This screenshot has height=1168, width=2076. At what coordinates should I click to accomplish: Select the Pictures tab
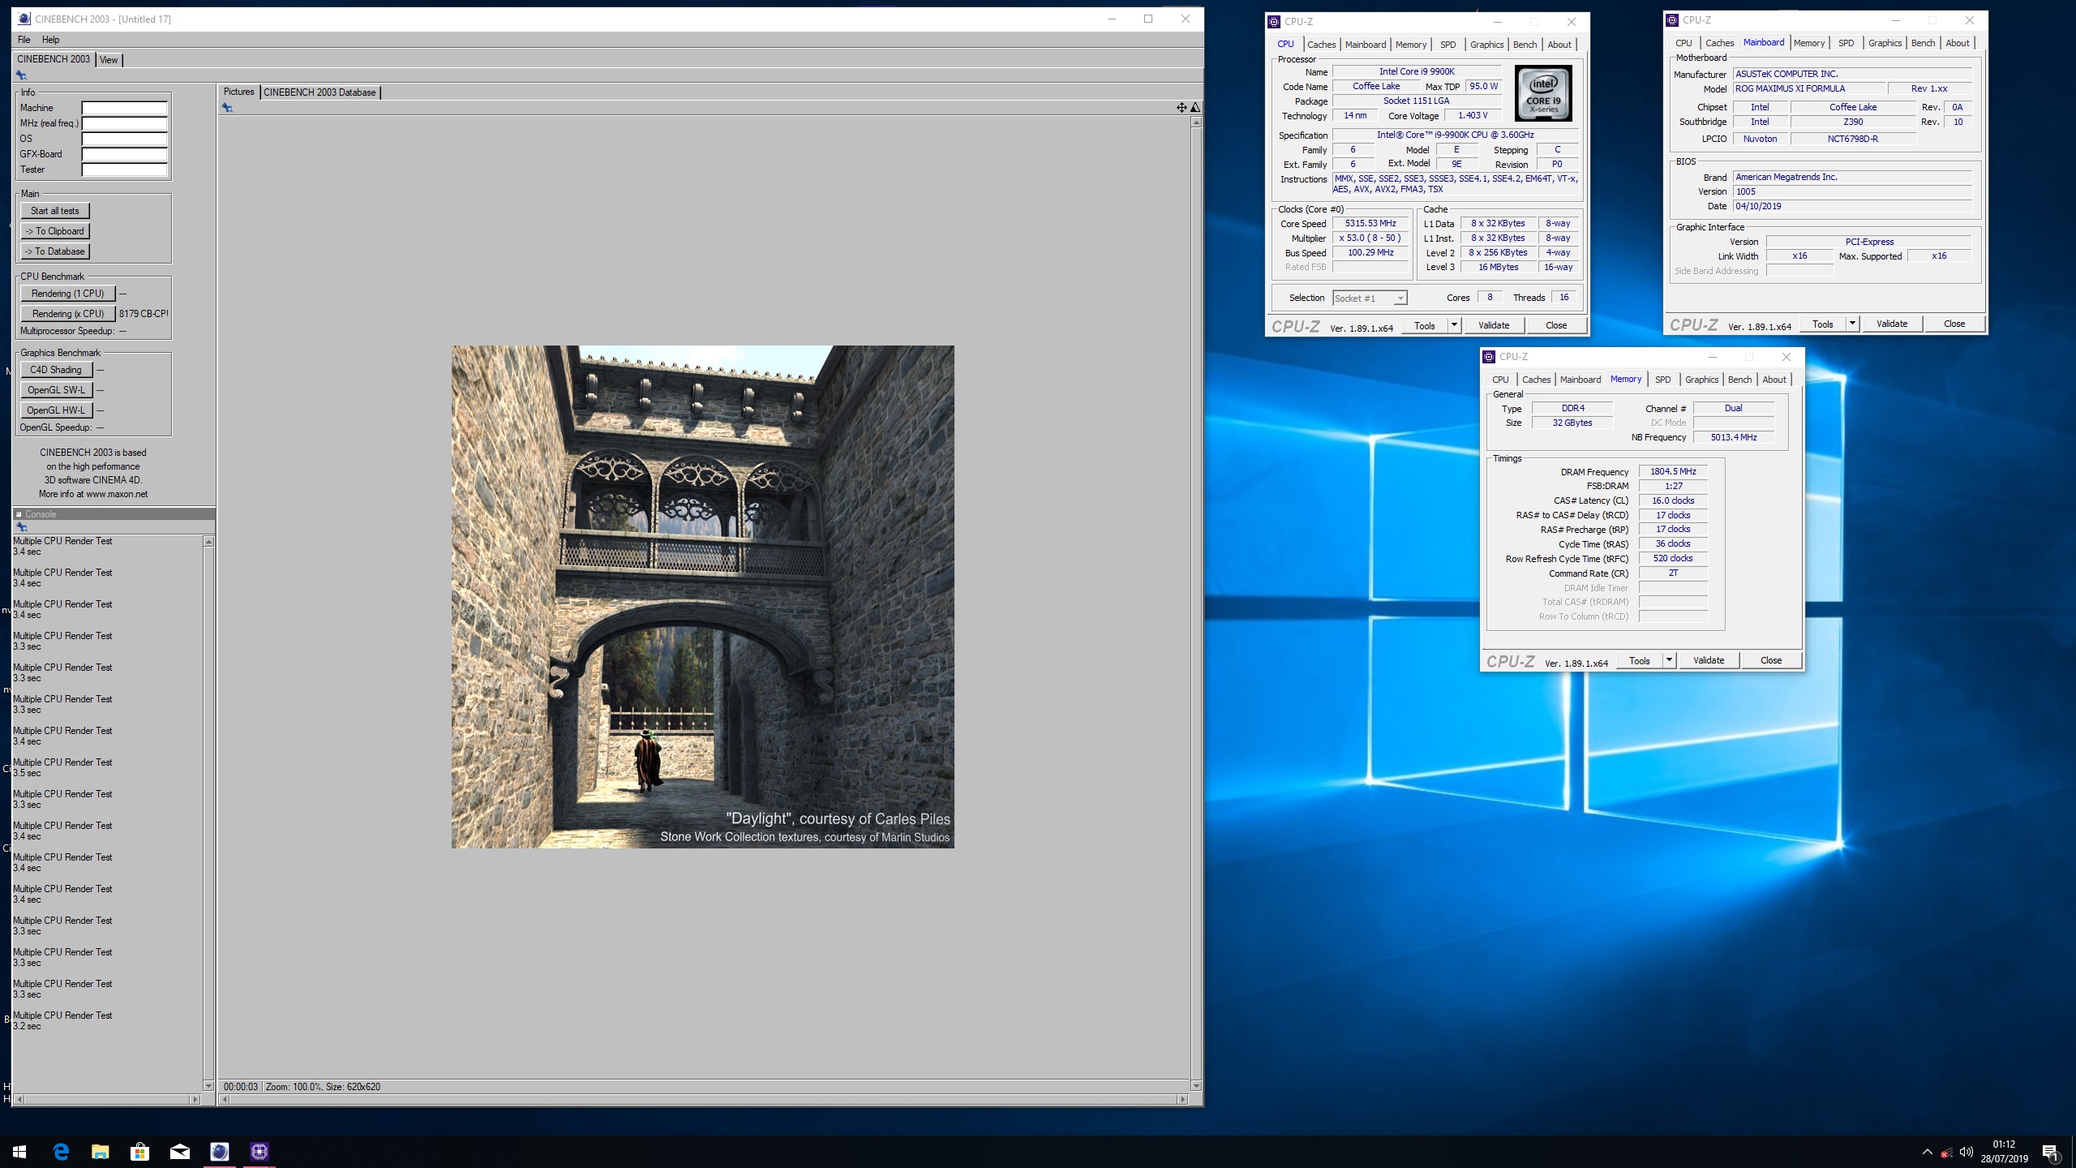(238, 92)
